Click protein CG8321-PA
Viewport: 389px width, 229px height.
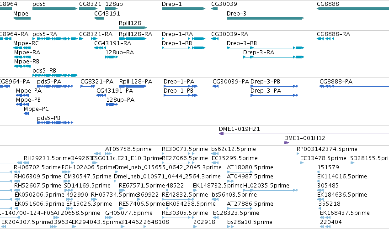[88, 86]
